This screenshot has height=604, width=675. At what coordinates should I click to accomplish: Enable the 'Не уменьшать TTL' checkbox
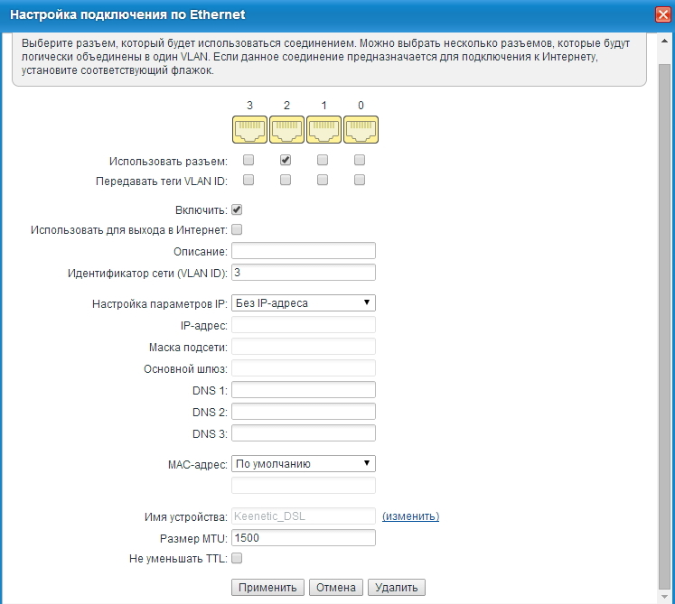(x=238, y=559)
